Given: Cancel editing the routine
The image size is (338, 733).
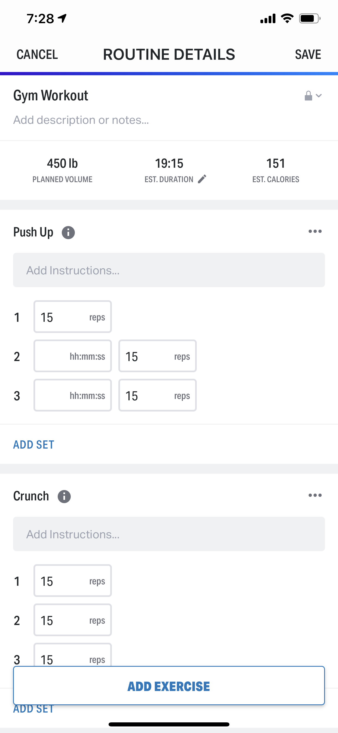Looking at the screenshot, I should click(x=37, y=54).
